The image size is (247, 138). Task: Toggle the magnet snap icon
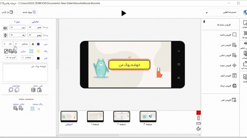[x=198, y=129]
